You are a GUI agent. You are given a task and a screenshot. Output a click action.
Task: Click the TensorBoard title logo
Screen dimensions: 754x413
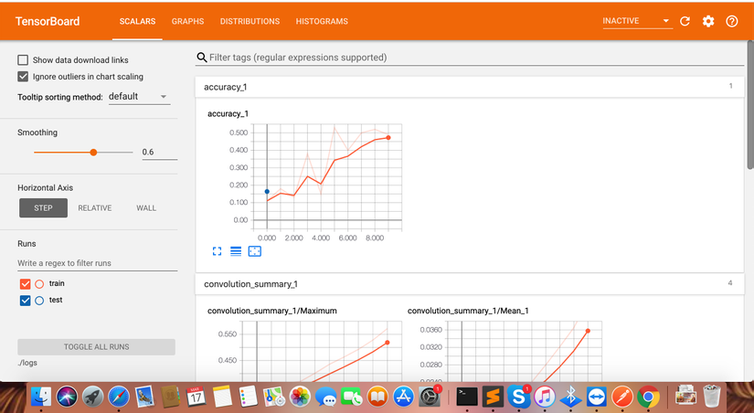click(48, 21)
